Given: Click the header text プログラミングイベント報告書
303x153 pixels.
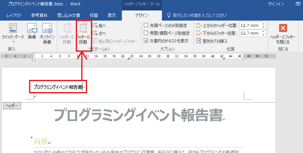Looking at the screenshot, I should click(x=58, y=87).
